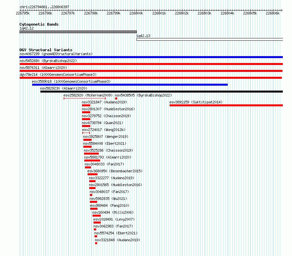Click the nsv3048037 Fan2017 label
Viewport: 292px width, 256px height.
pos(109,192)
